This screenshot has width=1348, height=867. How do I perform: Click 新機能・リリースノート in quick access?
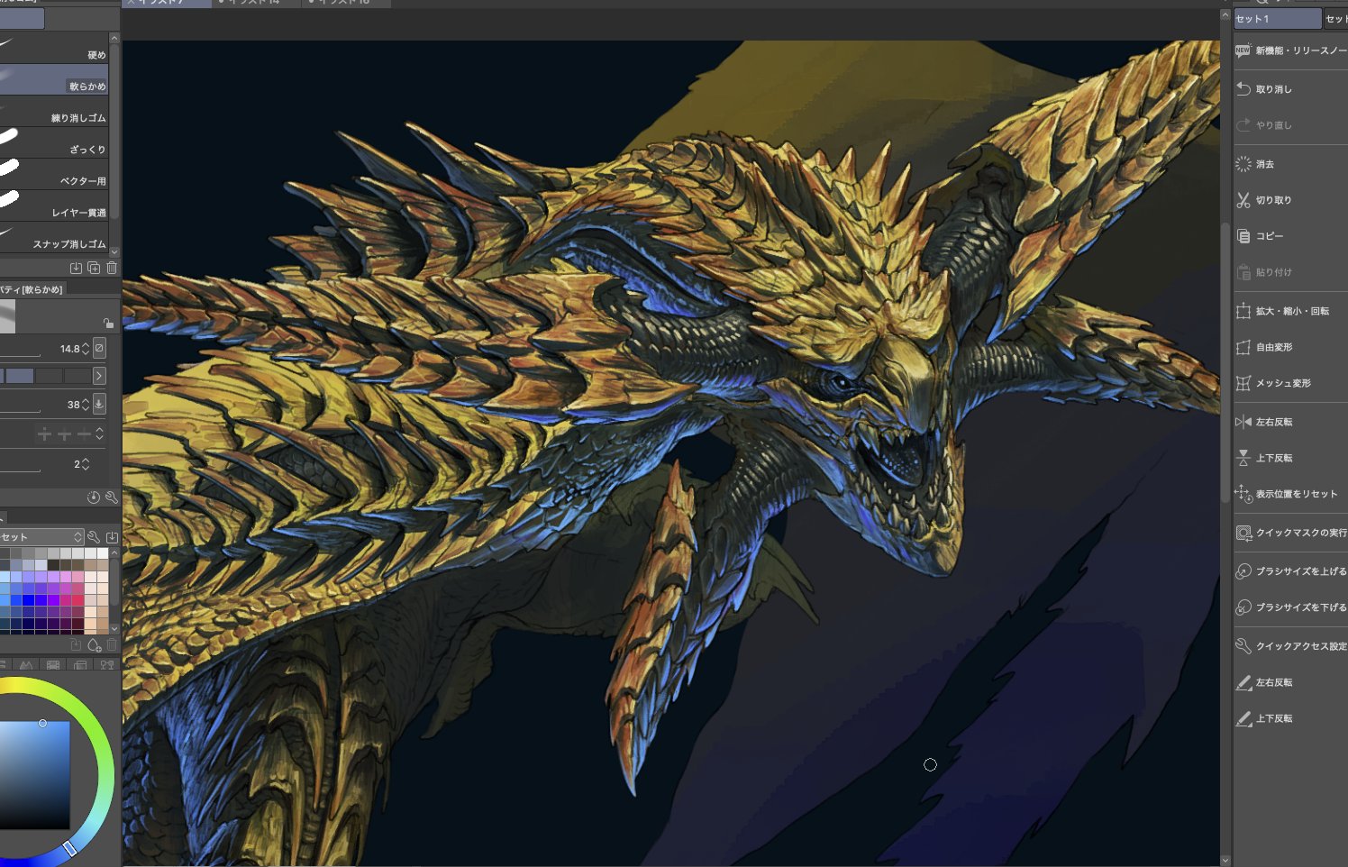[x=1290, y=50]
